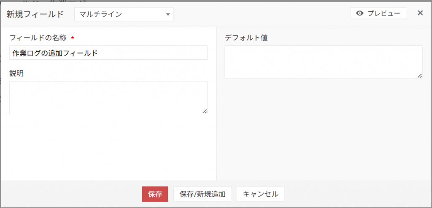The width and height of the screenshot is (432, 208).
Task: Click the デフォルト値 label text
Action: click(x=246, y=38)
